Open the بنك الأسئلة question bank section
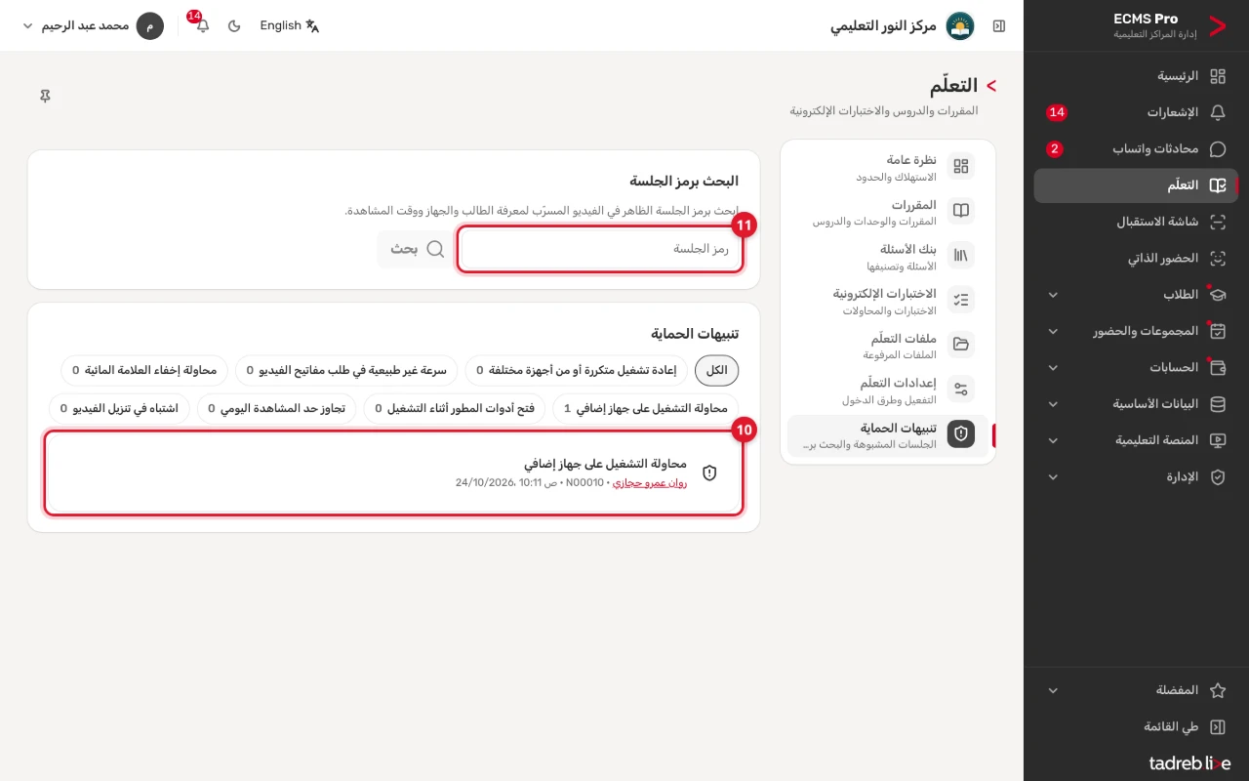Viewport: 1249px width, 781px height. (888, 256)
